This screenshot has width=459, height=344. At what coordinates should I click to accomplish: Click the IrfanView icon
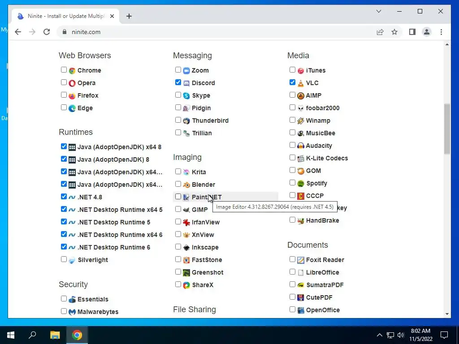point(186,222)
